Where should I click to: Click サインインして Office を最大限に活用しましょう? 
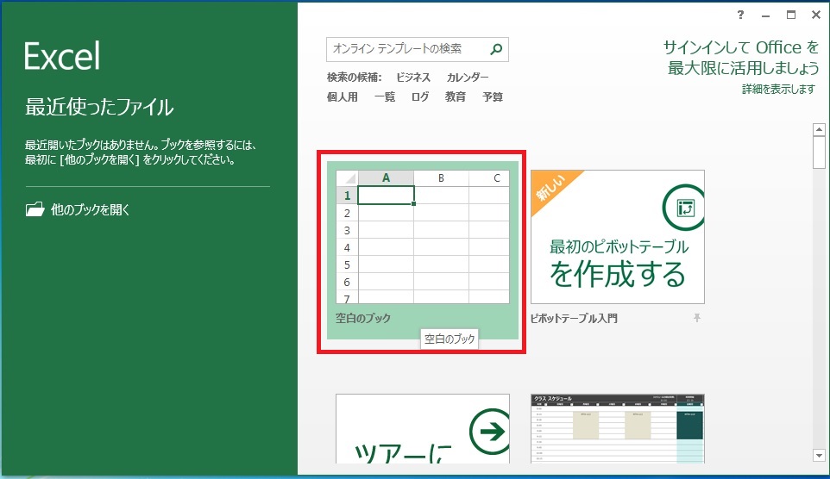[741, 57]
